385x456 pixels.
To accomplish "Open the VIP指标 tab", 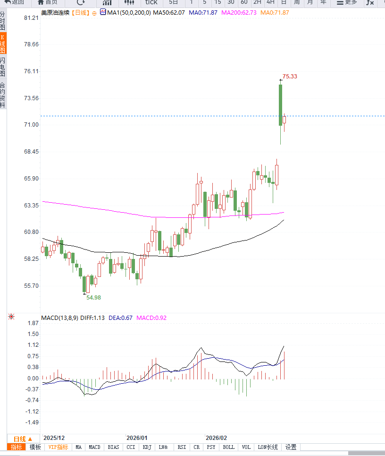I will 58,447.
